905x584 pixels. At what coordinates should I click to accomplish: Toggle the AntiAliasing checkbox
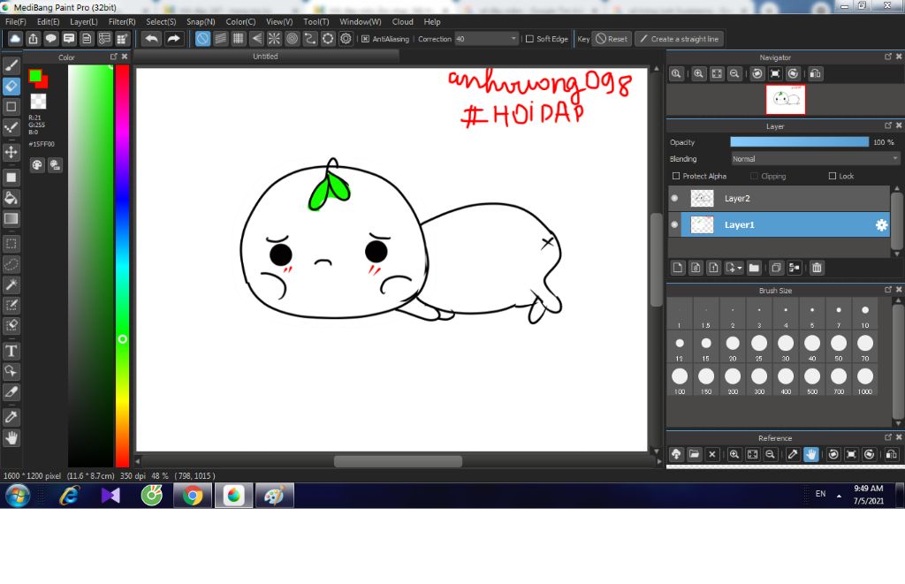click(x=365, y=39)
